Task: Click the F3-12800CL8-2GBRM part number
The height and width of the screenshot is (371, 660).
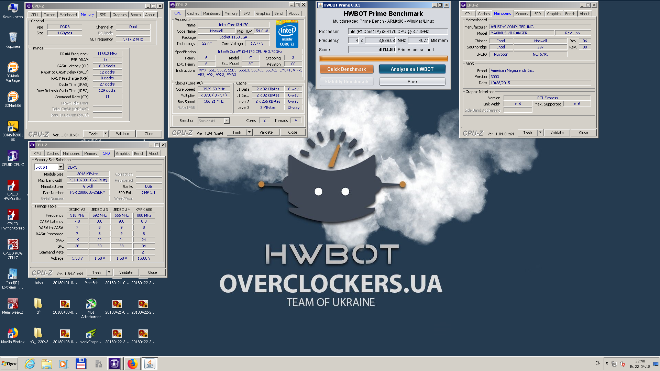Action: [x=88, y=192]
